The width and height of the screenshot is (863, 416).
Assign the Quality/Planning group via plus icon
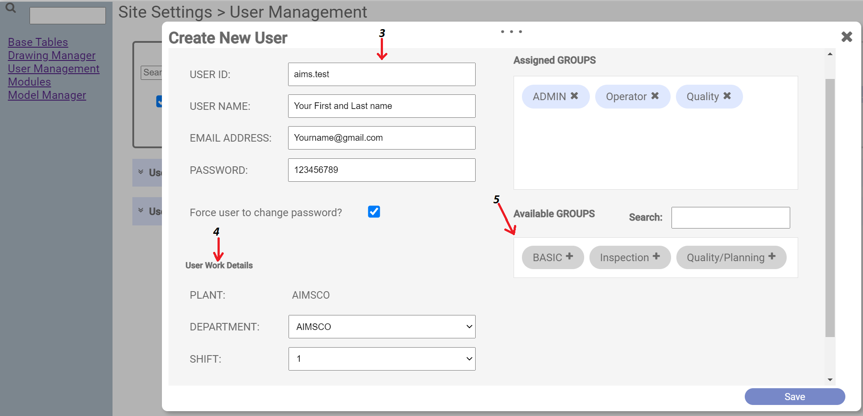(x=772, y=256)
